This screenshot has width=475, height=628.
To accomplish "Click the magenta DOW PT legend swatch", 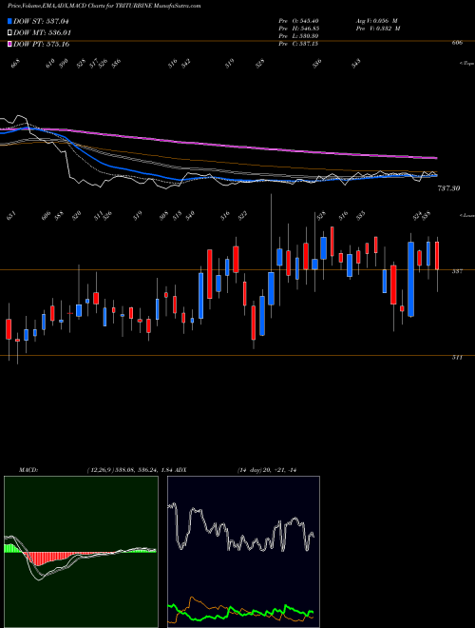I will pos(10,44).
